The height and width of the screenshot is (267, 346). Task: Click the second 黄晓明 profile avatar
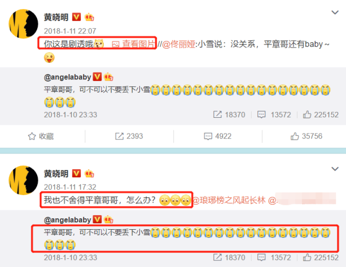click(x=23, y=180)
